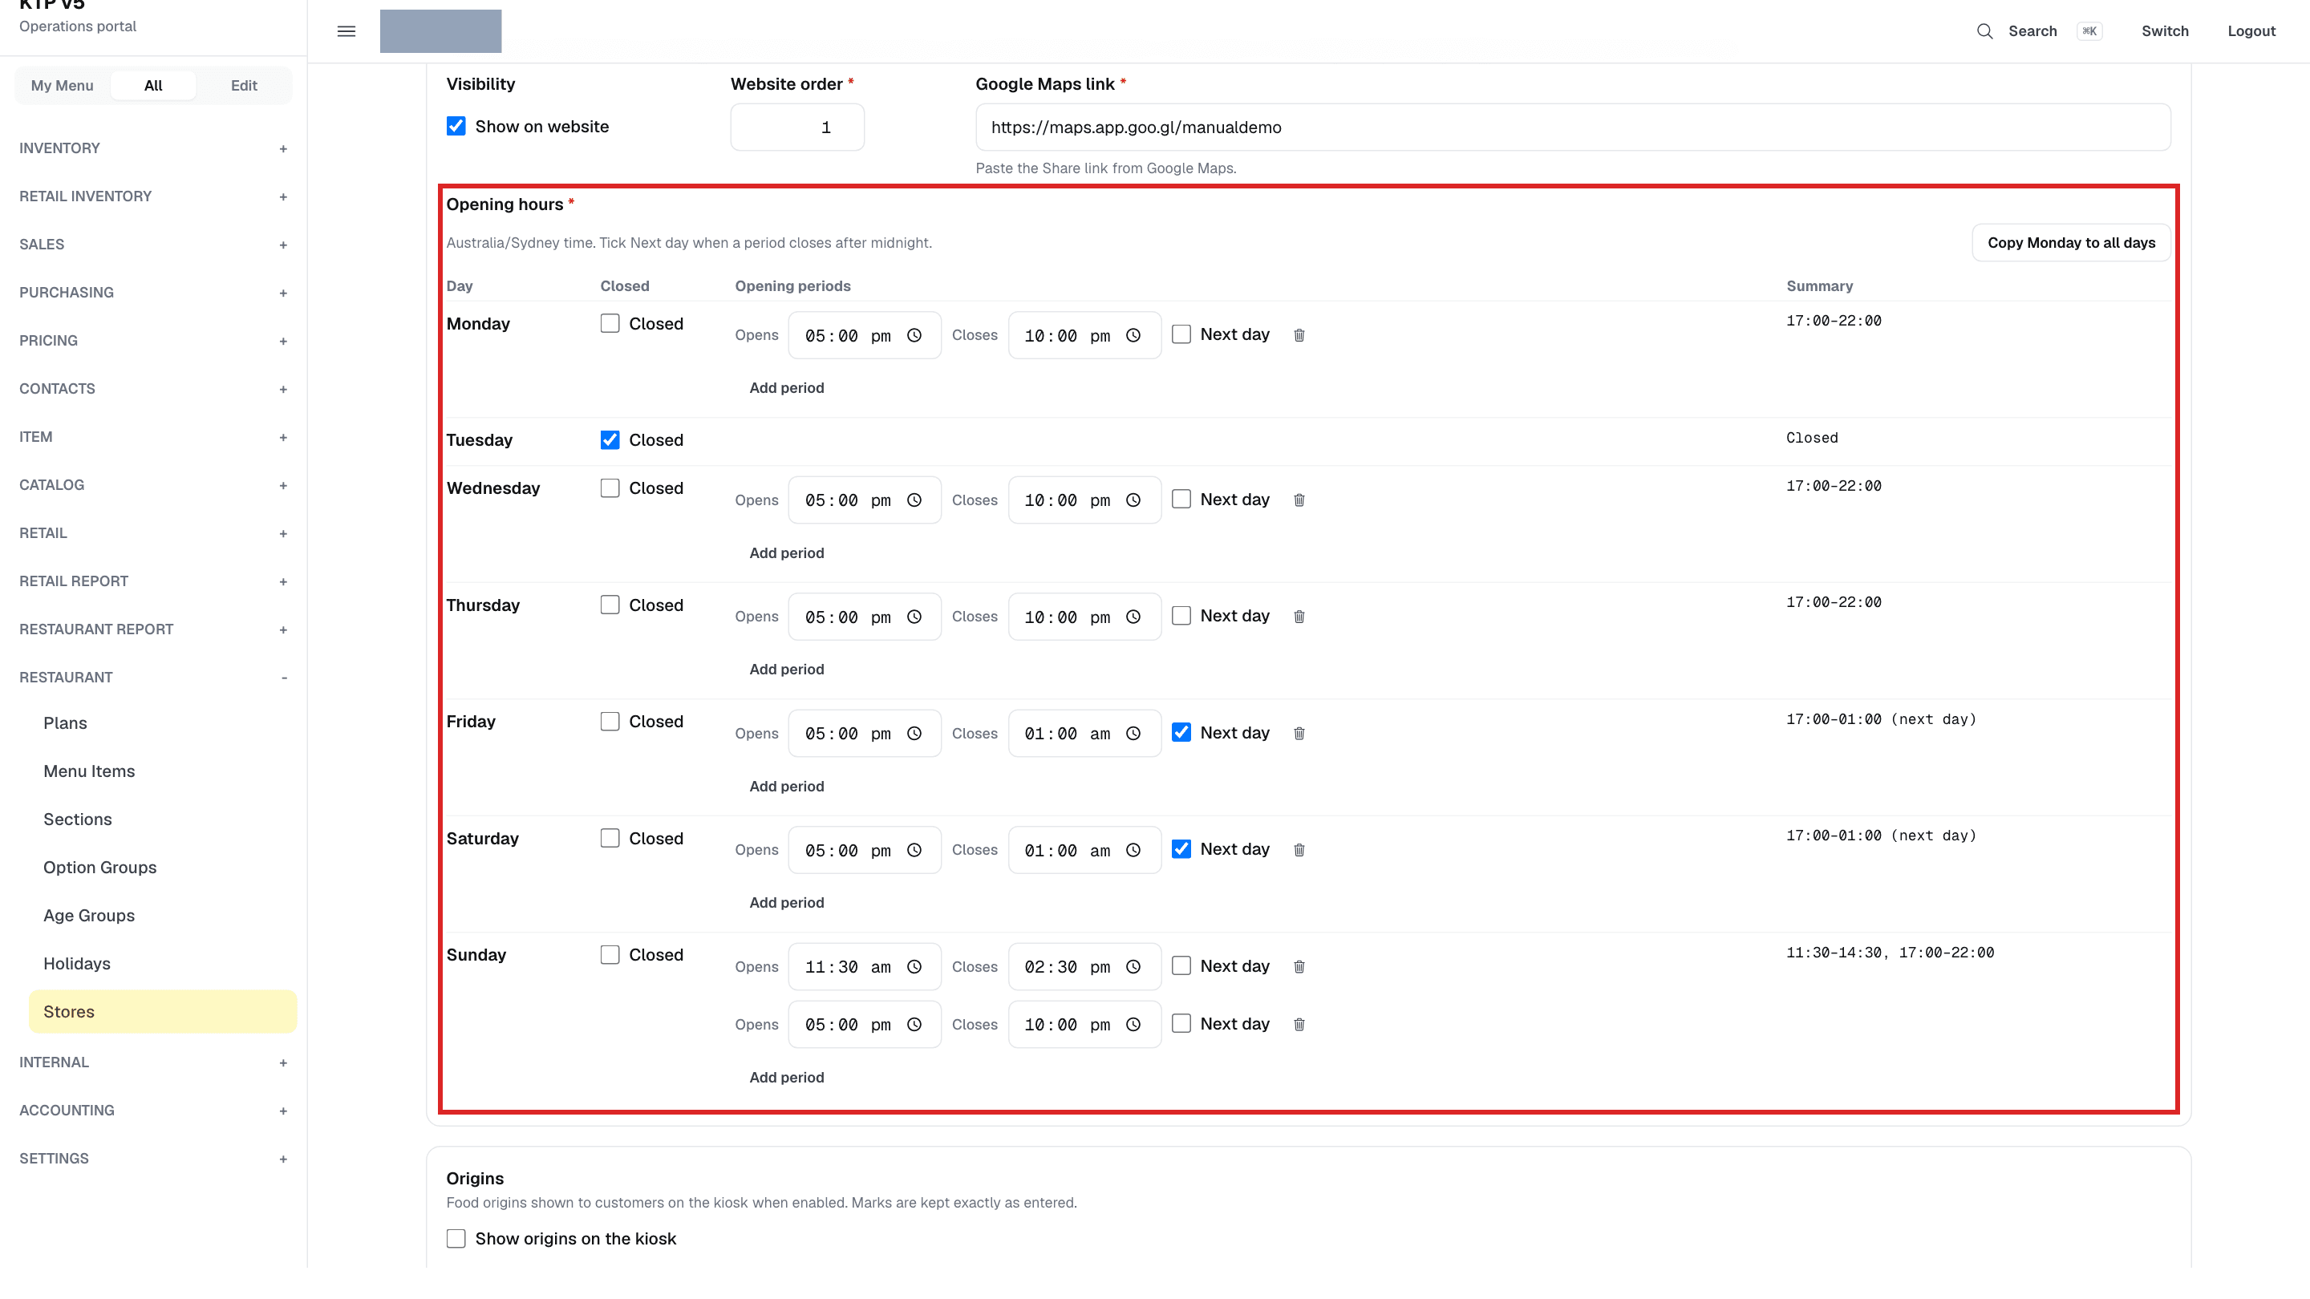This screenshot has height=1299, width=2310.
Task: Click the Google Maps link field
Action: pyautogui.click(x=1573, y=127)
